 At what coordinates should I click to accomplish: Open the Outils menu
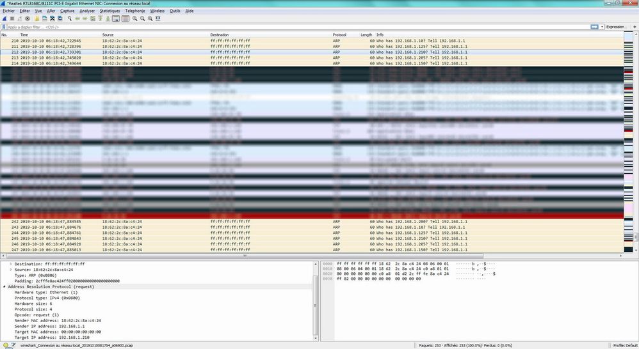(175, 11)
